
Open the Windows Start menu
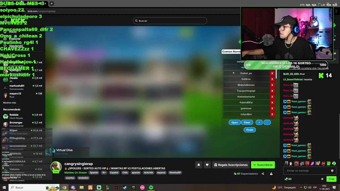4,188
